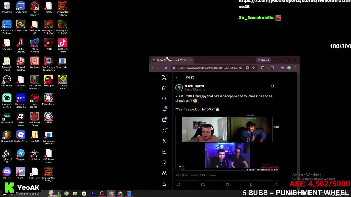This screenshot has height=197, width=351.
Task: Click the @YeoAKReports handle
Action: 194,89
